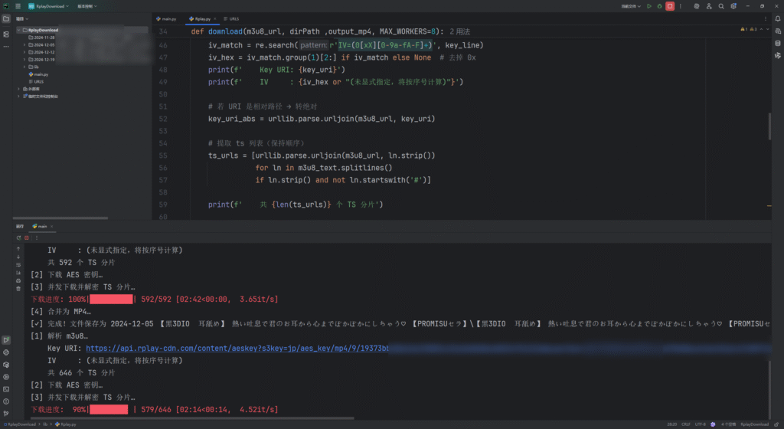This screenshot has height=429, width=784.
Task: Click lib breadcrumb in status bar
Action: [x=45, y=424]
